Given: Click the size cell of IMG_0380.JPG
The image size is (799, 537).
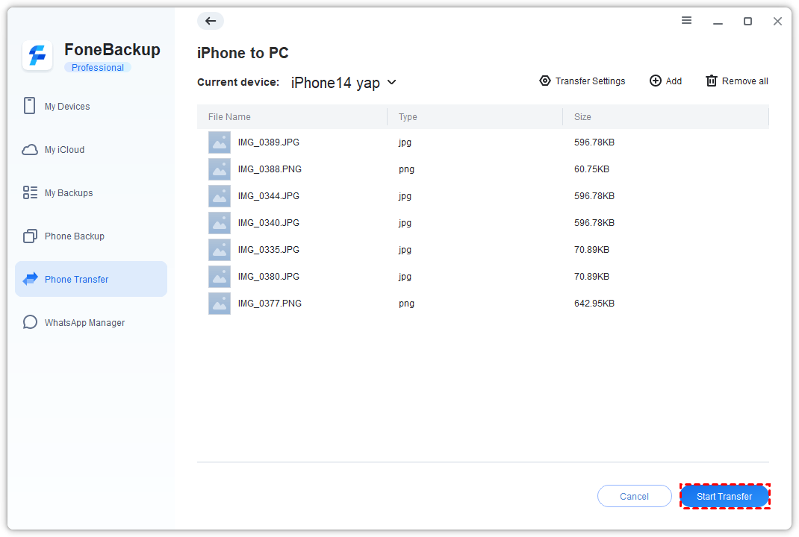Looking at the screenshot, I should click(591, 277).
